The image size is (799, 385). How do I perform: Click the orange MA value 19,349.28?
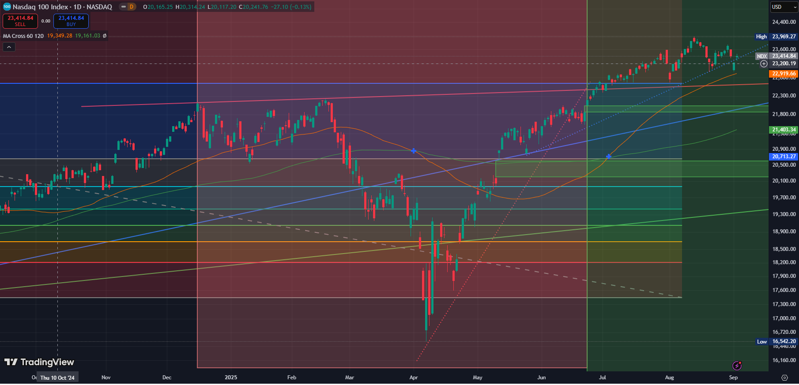[60, 36]
